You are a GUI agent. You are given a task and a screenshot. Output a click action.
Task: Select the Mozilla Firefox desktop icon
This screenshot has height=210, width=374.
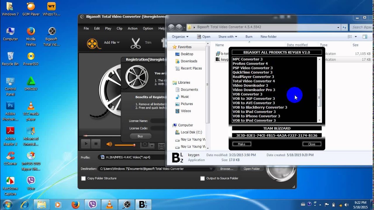pos(31,36)
